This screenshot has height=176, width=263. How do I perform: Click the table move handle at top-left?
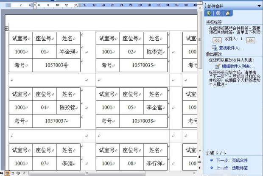[6, 29]
